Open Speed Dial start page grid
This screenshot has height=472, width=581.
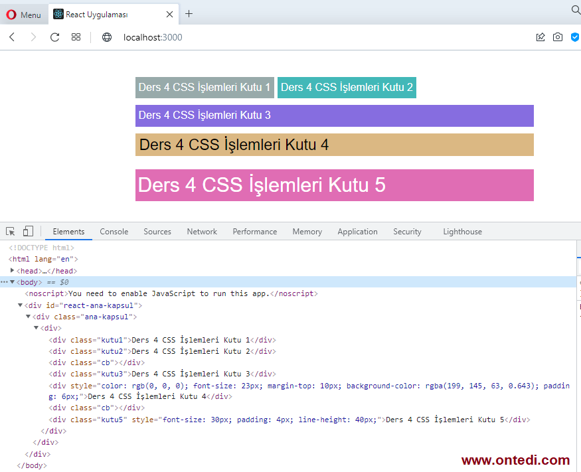coord(76,37)
